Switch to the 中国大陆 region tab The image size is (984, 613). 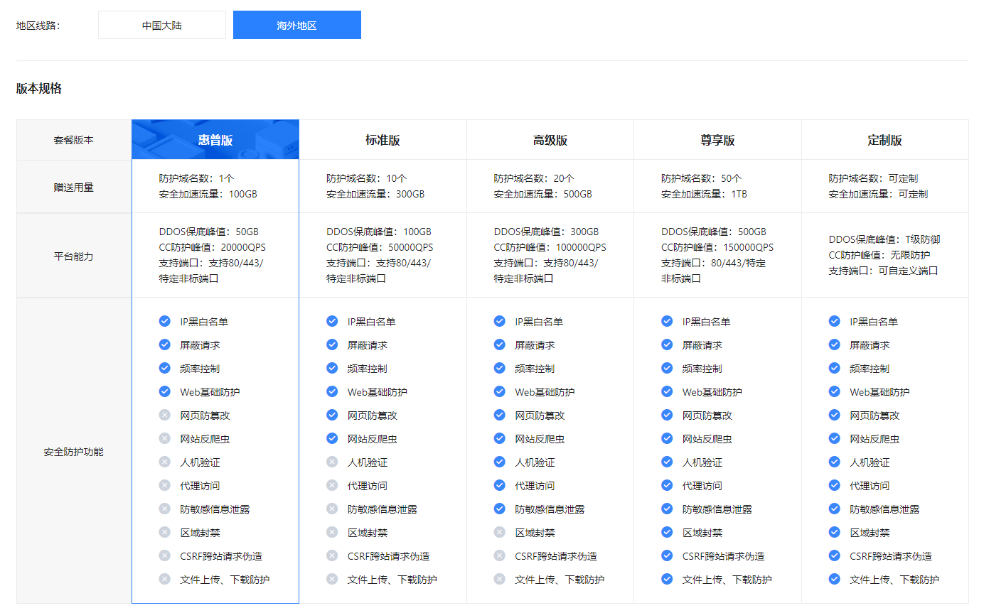pyautogui.click(x=161, y=25)
